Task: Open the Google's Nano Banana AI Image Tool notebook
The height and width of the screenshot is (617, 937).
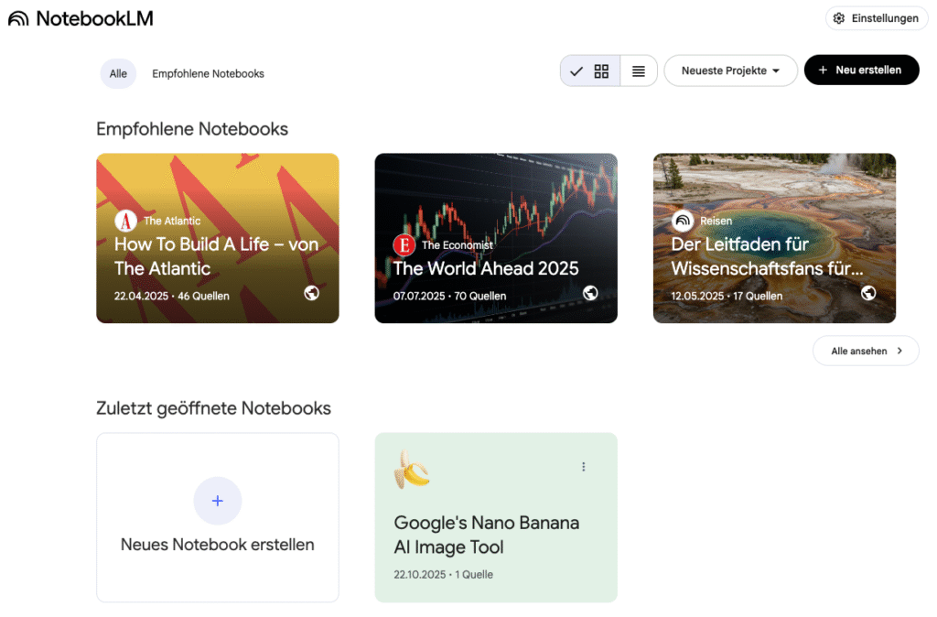Action: tap(486, 535)
